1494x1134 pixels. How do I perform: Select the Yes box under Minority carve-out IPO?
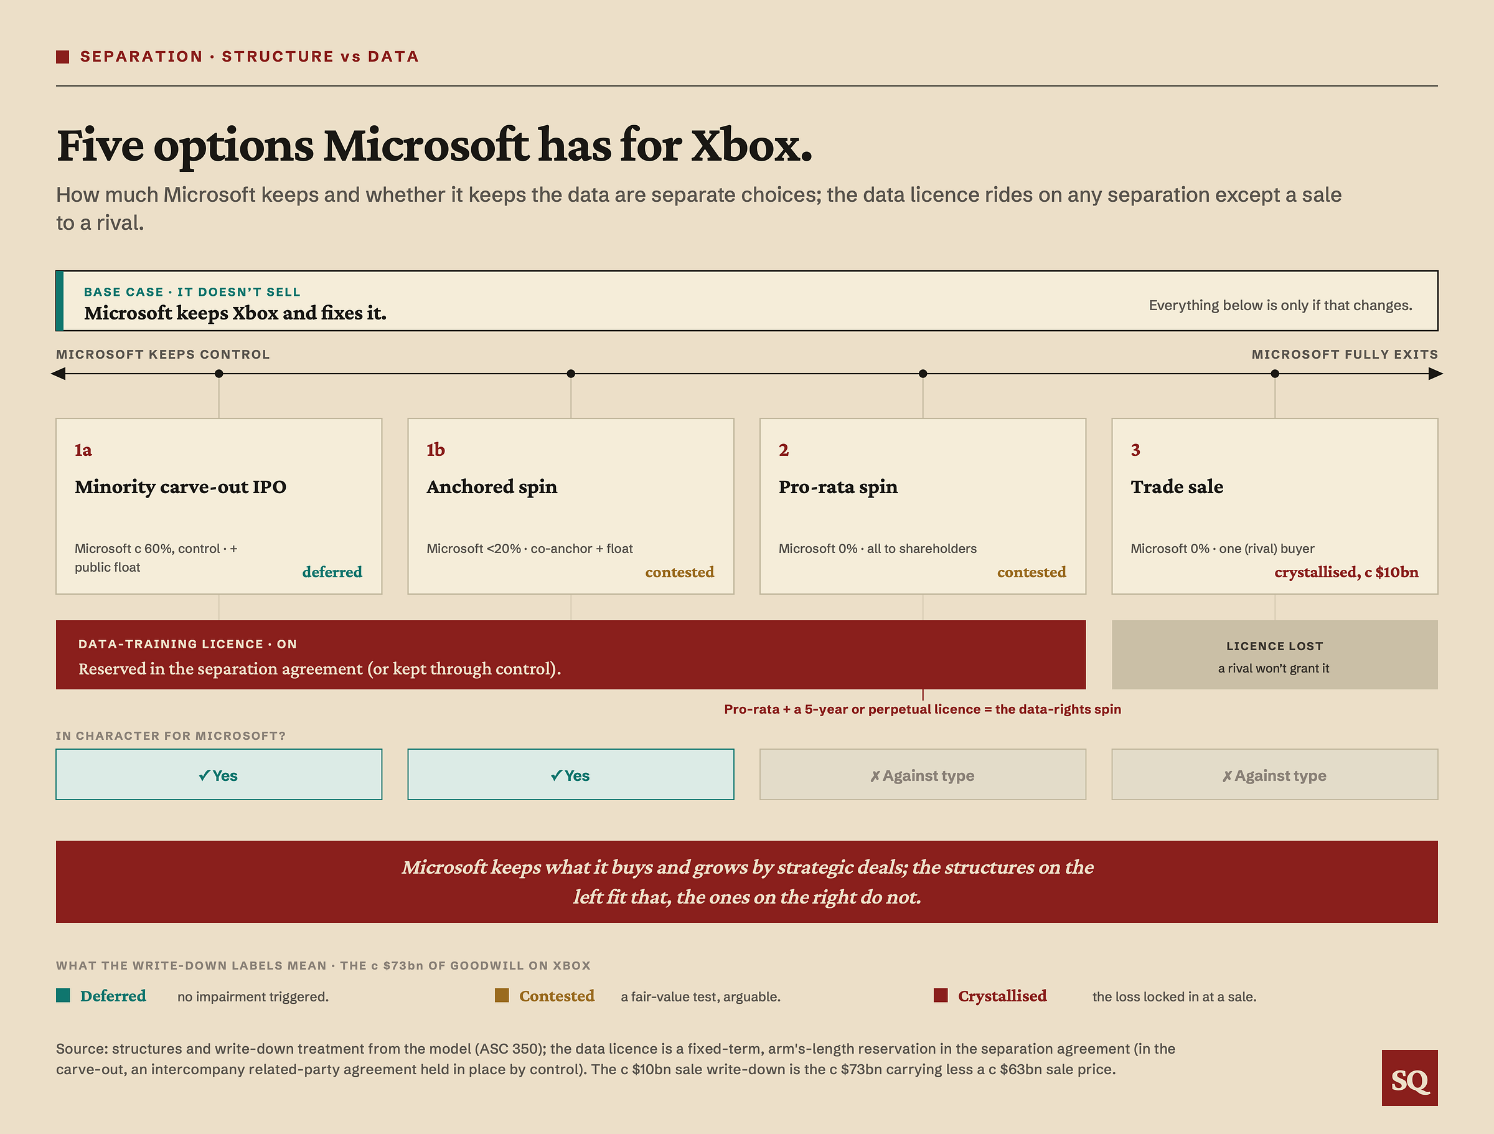coord(219,775)
